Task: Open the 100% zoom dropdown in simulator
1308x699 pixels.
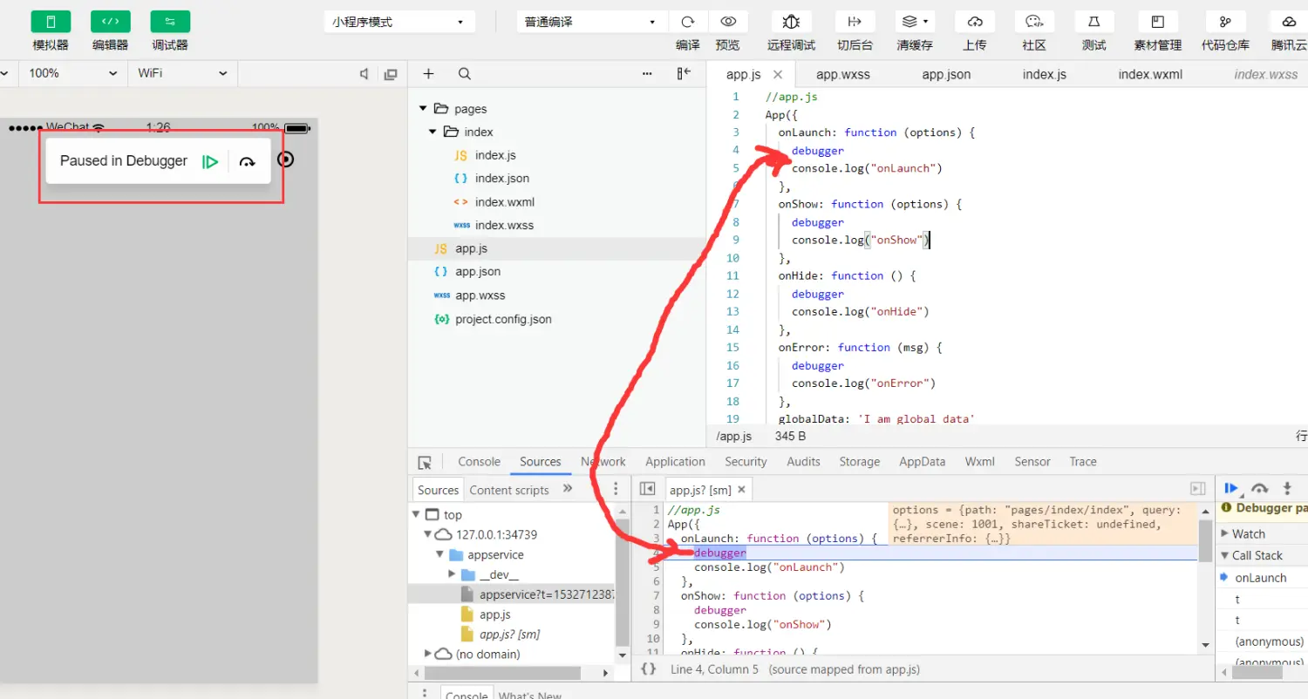Action: 72,74
